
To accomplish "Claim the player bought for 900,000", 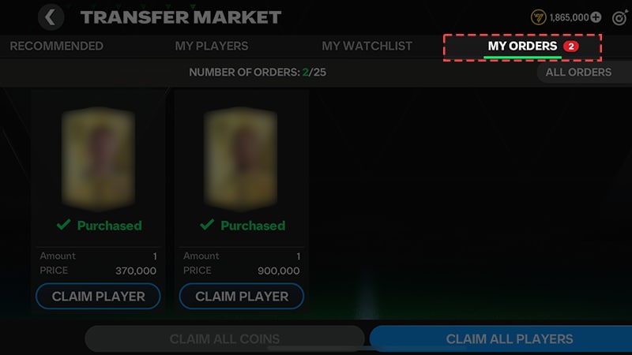I will [x=242, y=297].
